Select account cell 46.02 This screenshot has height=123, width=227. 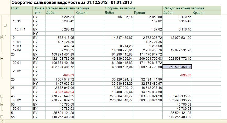[x=22, y=100]
